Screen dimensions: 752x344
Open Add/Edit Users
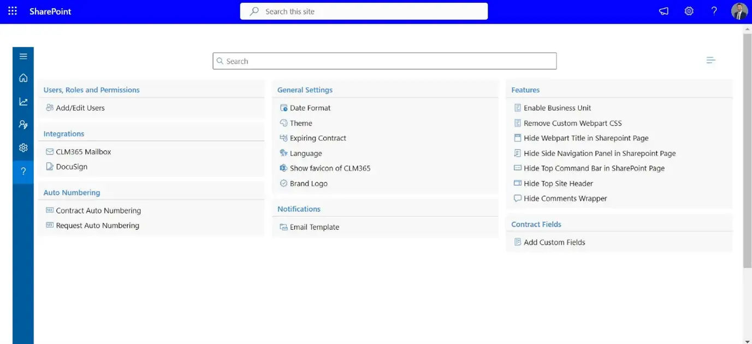click(80, 108)
